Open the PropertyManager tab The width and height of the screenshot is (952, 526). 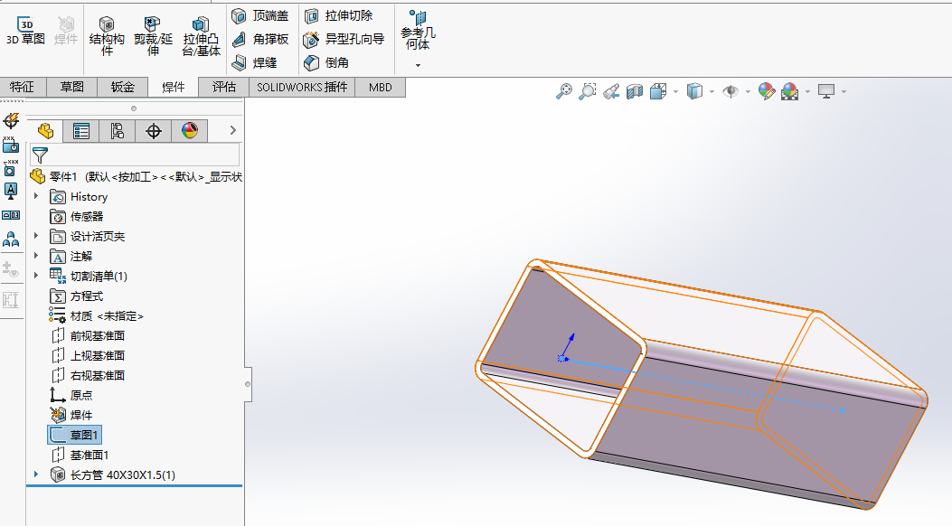click(x=80, y=131)
